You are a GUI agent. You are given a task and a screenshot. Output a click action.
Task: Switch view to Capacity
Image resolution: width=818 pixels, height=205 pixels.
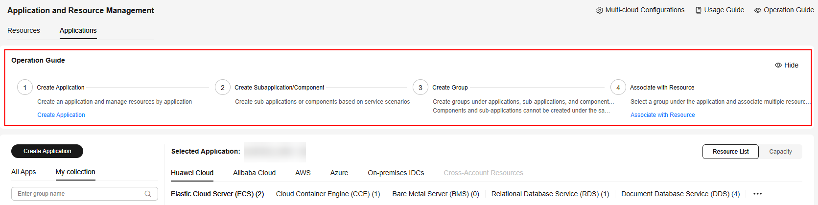[x=780, y=152]
